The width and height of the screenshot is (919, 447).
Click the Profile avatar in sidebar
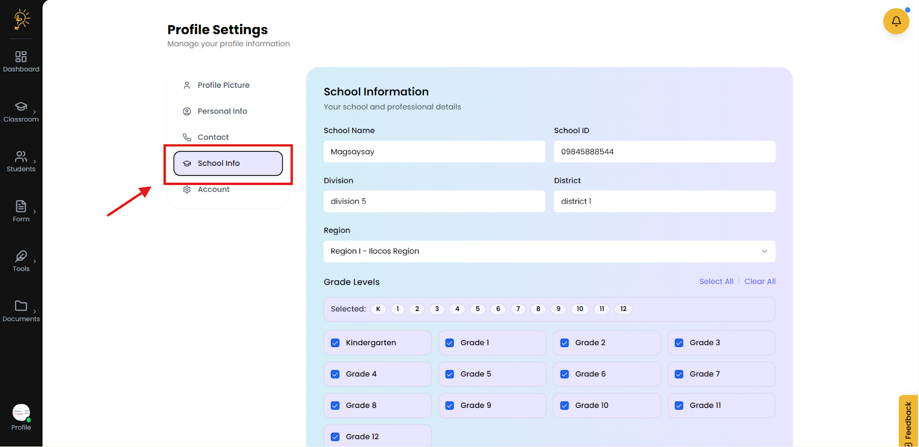pyautogui.click(x=21, y=413)
